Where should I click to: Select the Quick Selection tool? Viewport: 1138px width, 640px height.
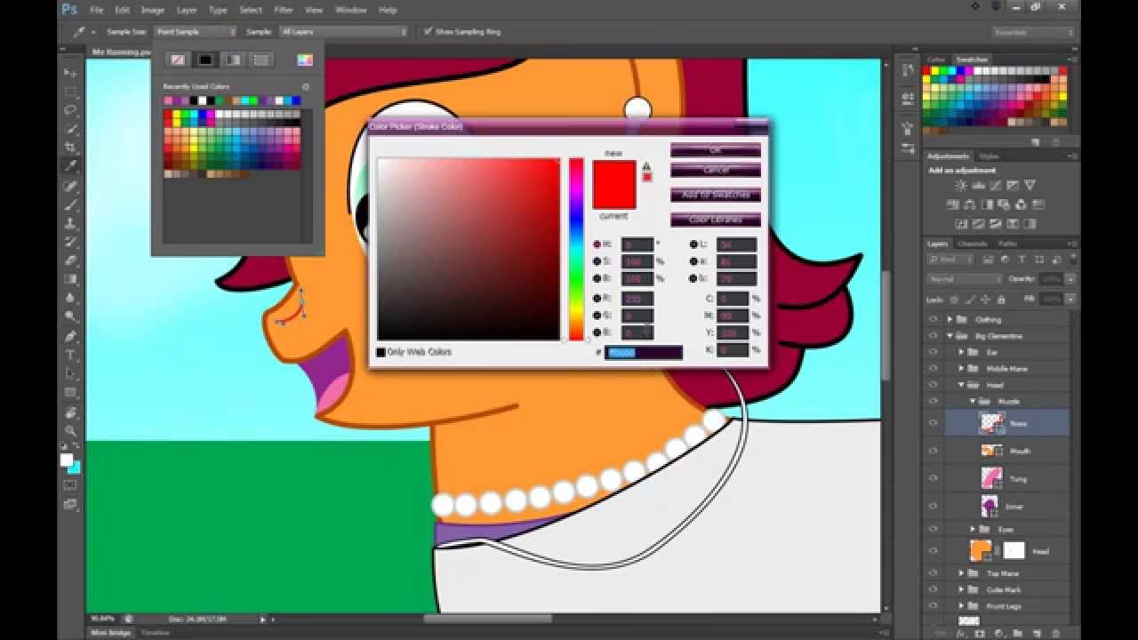coord(70,129)
